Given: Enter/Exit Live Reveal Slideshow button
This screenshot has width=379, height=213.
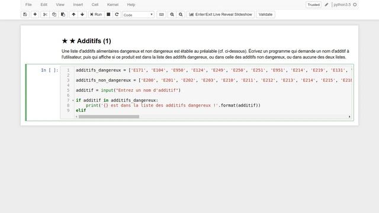Looking at the screenshot, I should point(220,14).
